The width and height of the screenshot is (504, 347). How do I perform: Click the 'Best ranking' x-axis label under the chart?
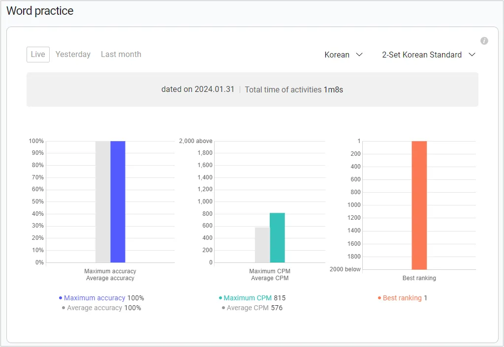(419, 278)
